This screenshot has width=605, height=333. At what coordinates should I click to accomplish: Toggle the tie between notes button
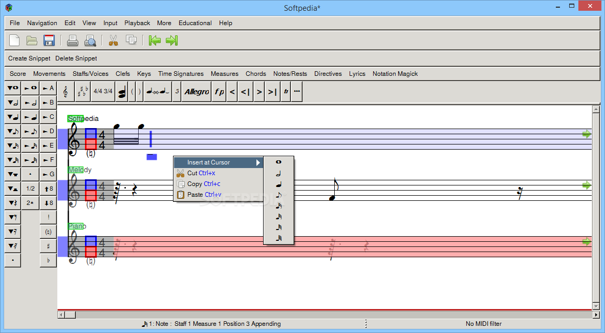click(158, 92)
